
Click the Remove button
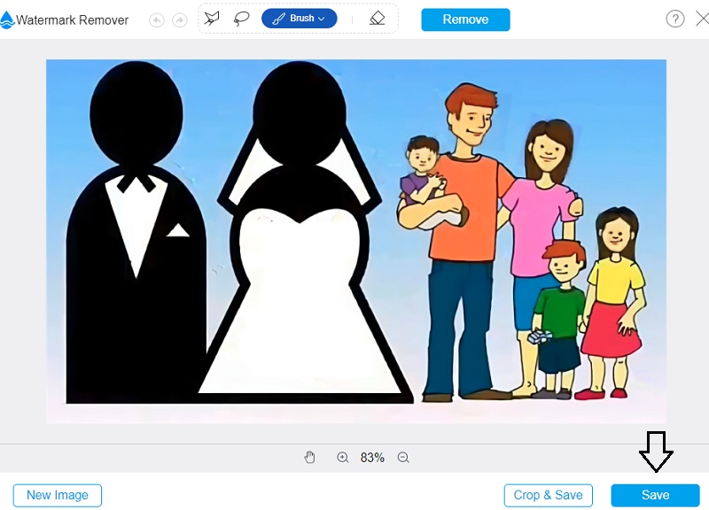465,19
